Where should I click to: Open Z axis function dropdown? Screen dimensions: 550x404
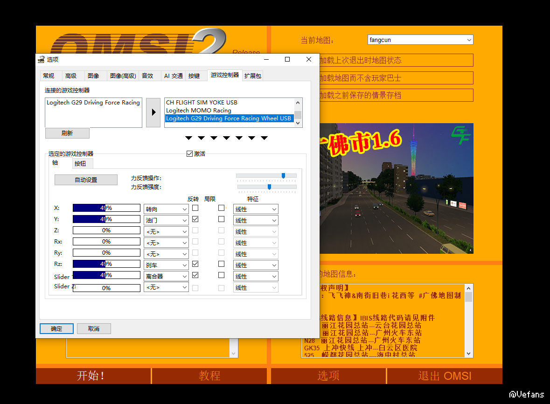[x=166, y=231]
